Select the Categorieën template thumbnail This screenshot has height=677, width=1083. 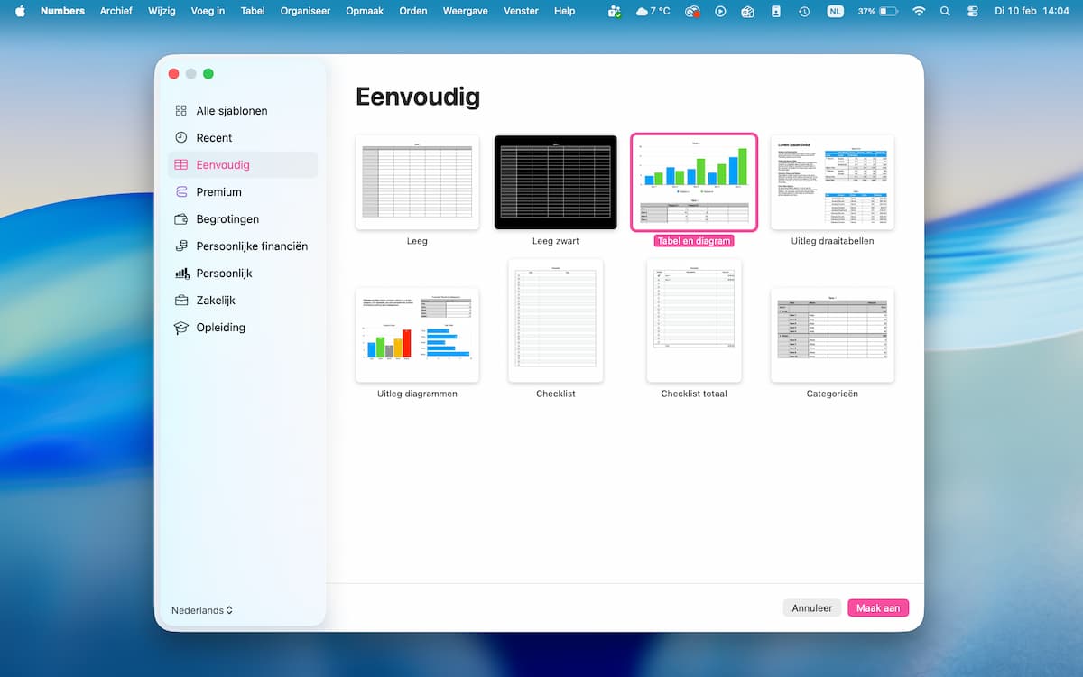click(832, 335)
